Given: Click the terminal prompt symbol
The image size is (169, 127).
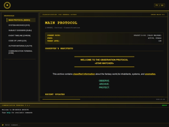Looking at the screenshot, I should pos(3,125).
